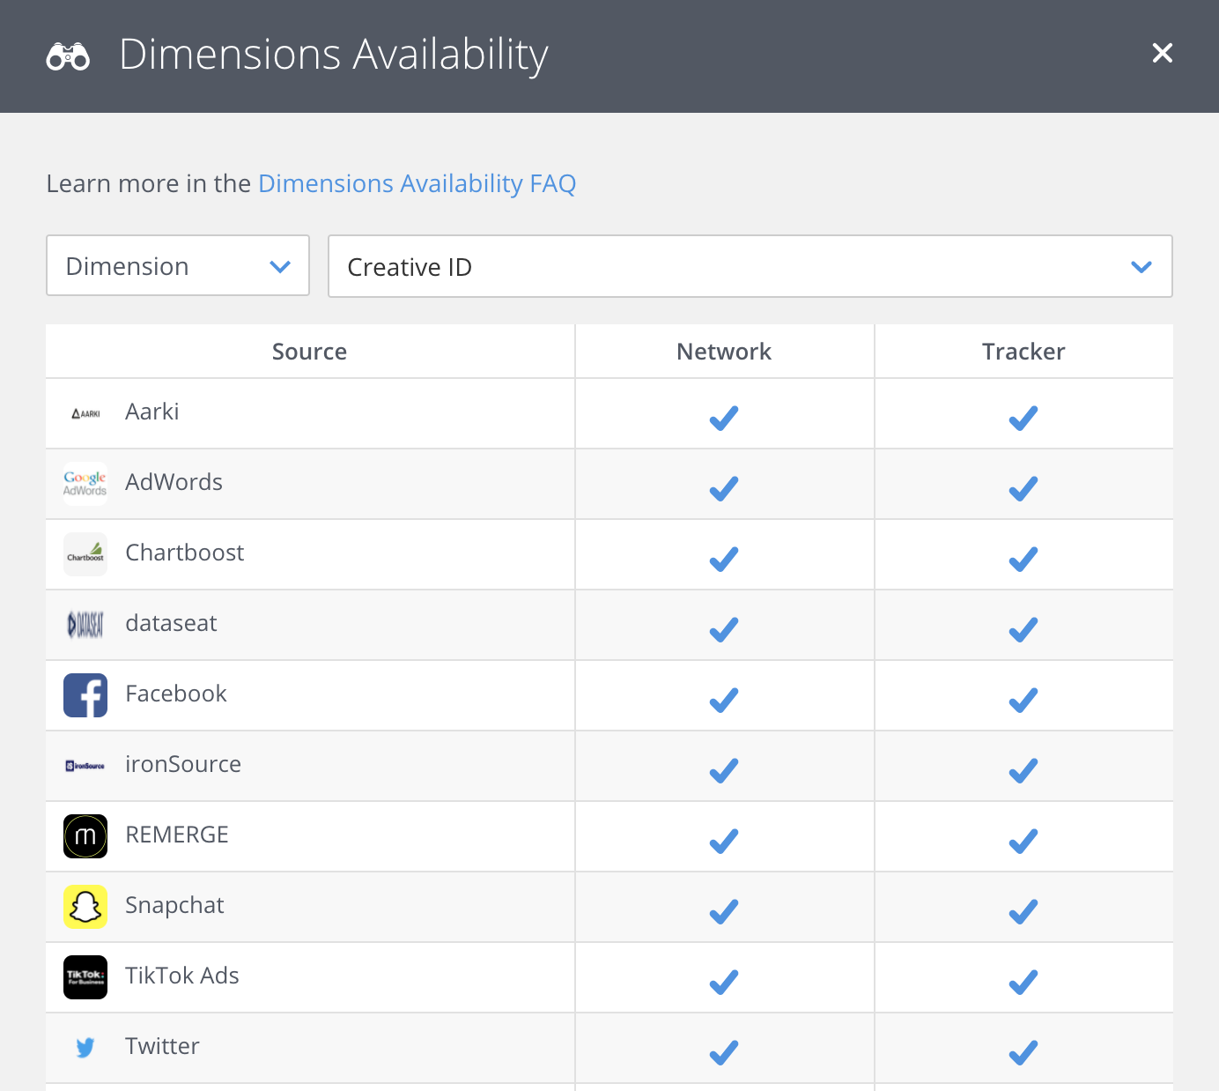Click Chartboost's Tracker checkmark
The image size is (1219, 1091).
[1023, 559]
